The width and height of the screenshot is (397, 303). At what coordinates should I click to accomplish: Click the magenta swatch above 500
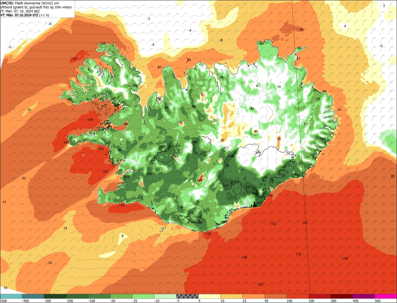point(386,296)
